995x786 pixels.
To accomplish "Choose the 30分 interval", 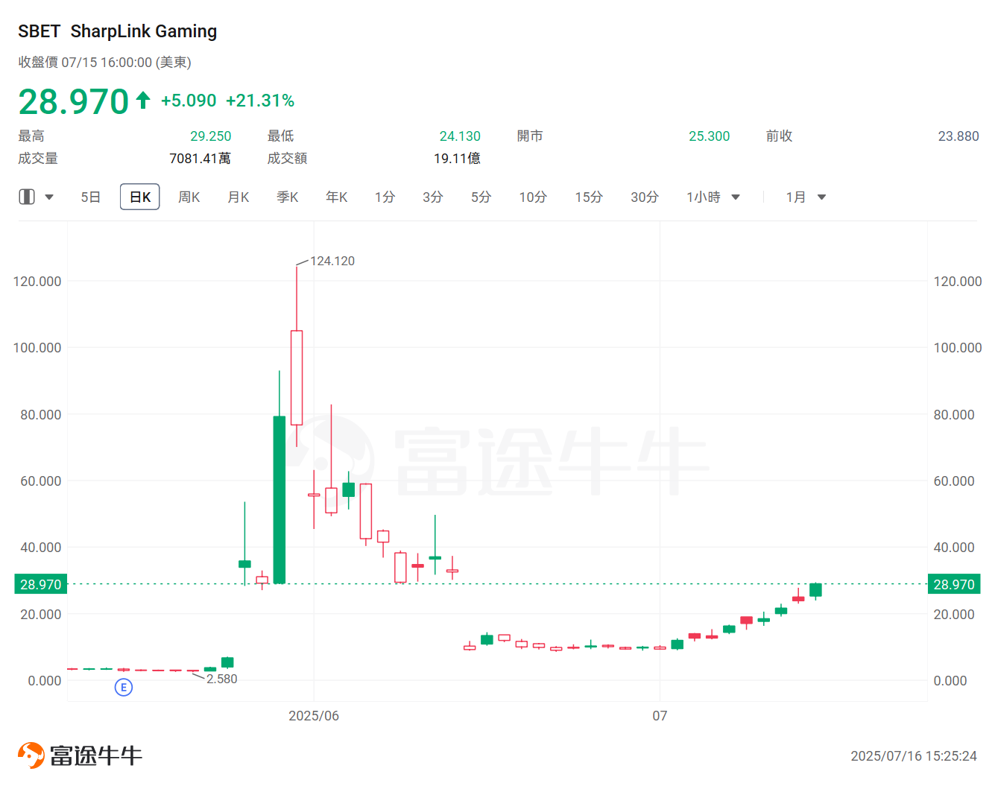I will tap(644, 197).
